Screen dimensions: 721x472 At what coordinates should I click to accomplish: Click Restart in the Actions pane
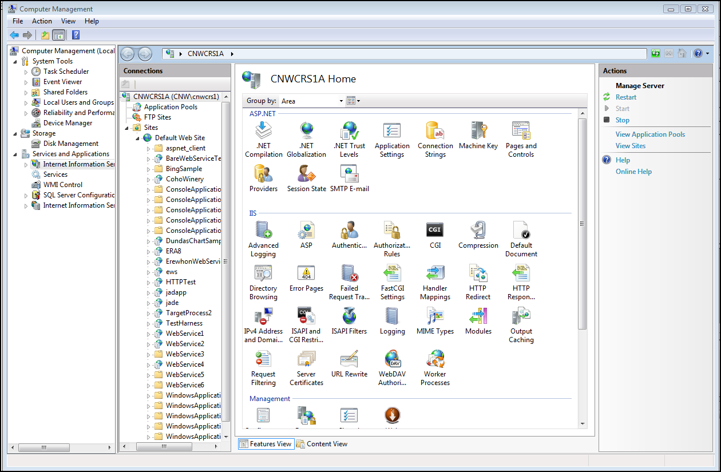[625, 97]
